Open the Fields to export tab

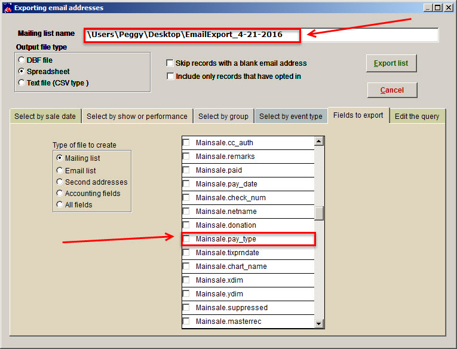pyautogui.click(x=358, y=115)
